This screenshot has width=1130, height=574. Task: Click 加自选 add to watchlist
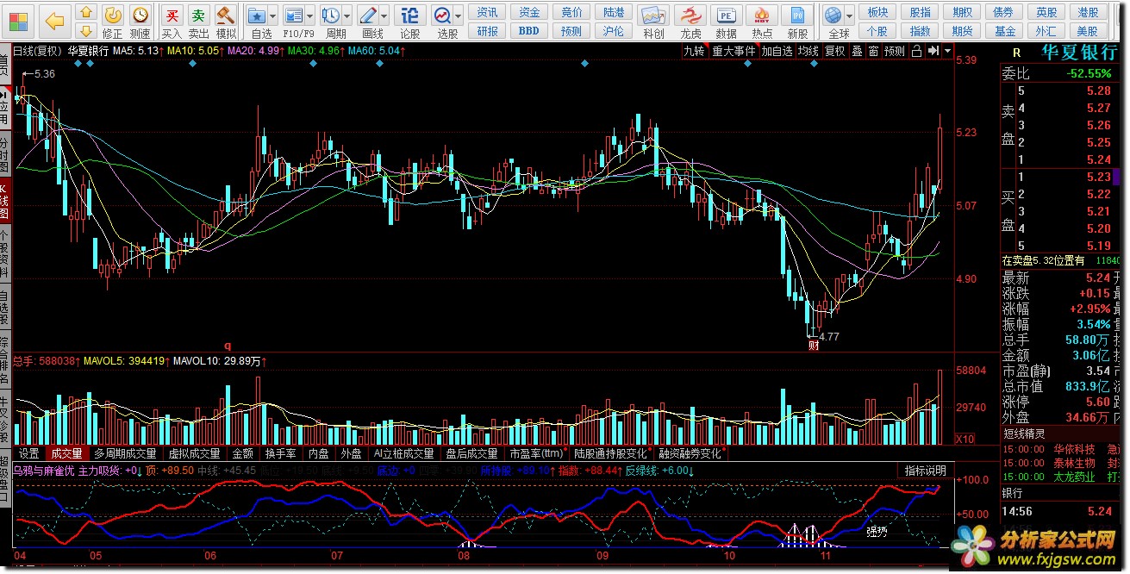click(x=777, y=51)
